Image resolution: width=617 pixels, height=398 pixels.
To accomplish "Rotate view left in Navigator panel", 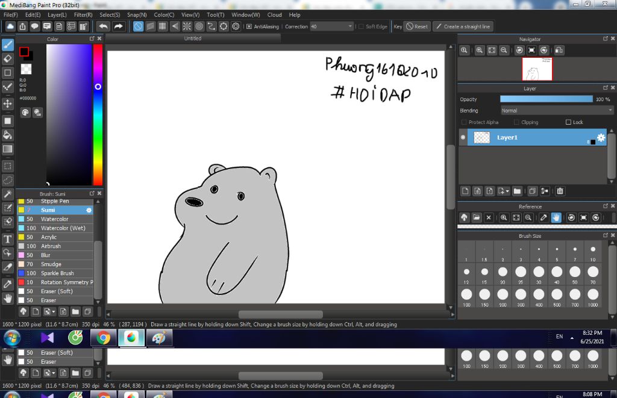I will [519, 51].
